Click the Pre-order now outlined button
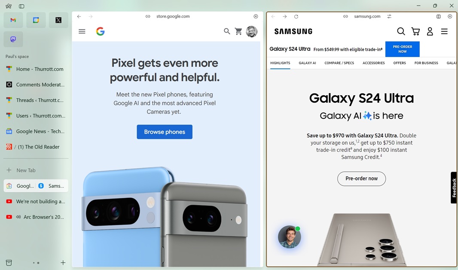The image size is (458, 270). (x=362, y=179)
